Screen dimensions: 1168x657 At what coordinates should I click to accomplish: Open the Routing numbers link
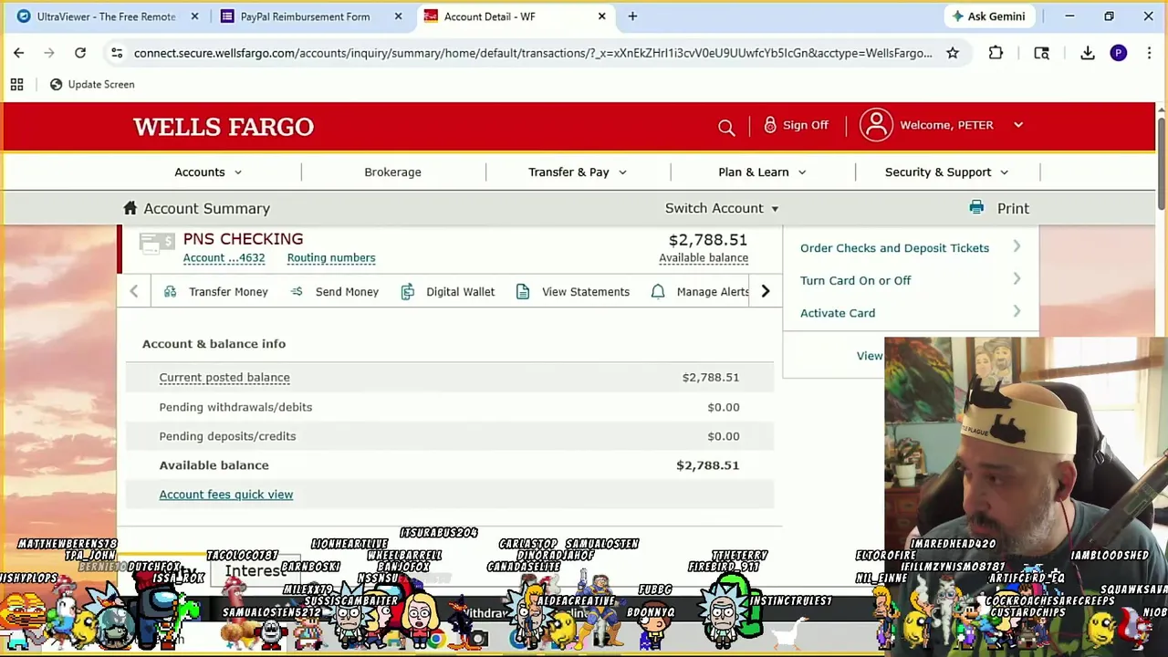pos(331,257)
